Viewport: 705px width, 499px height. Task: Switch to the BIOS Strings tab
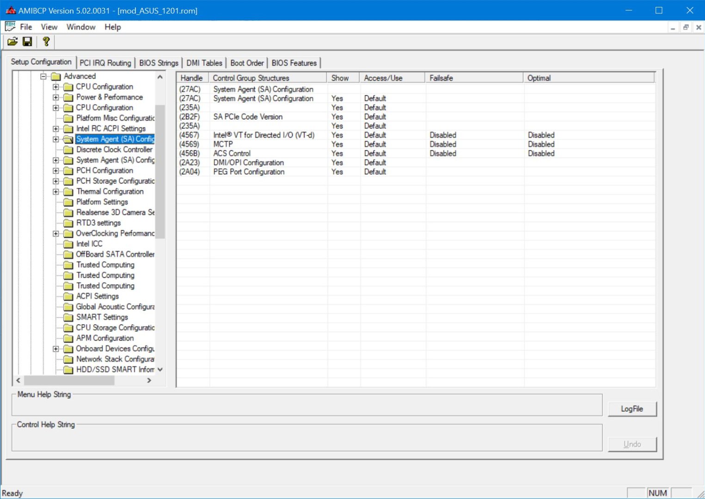[x=159, y=63]
